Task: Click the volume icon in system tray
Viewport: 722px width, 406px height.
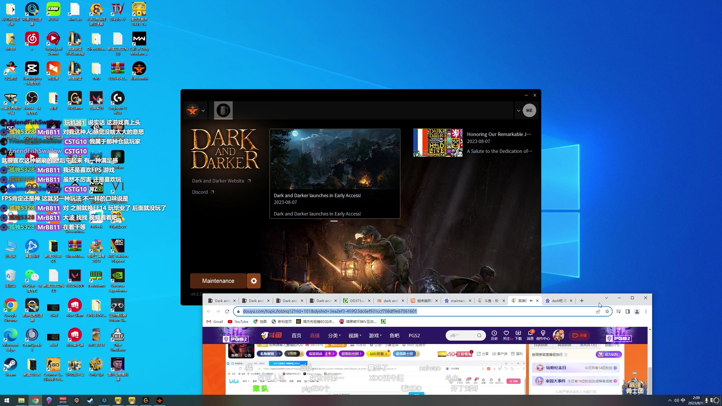Action: (676, 400)
